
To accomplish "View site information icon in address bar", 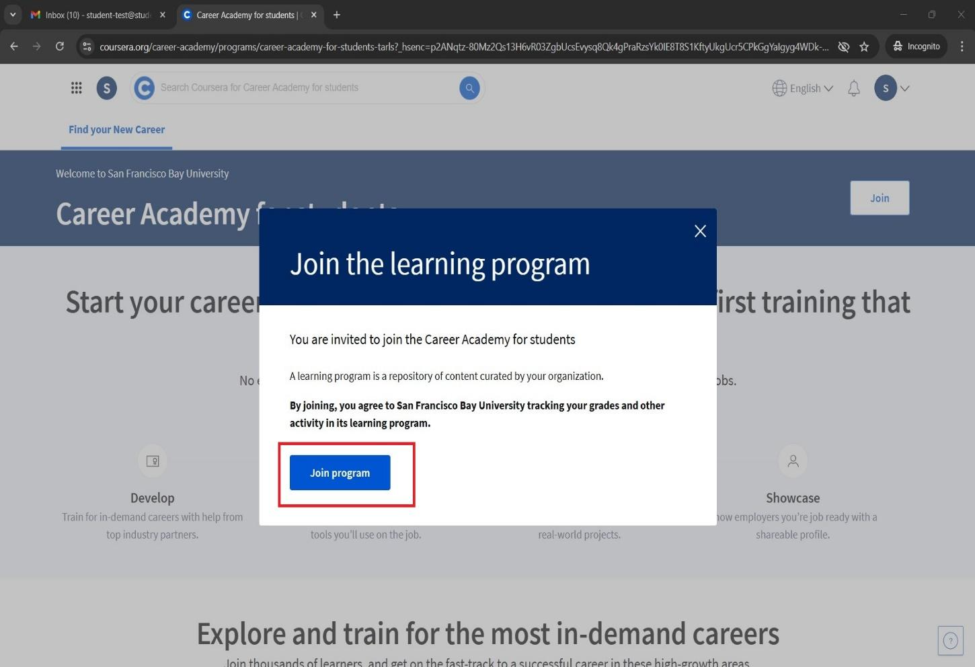I will pyautogui.click(x=87, y=46).
